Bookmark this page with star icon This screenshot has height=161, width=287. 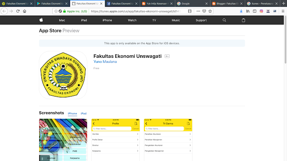point(210,11)
